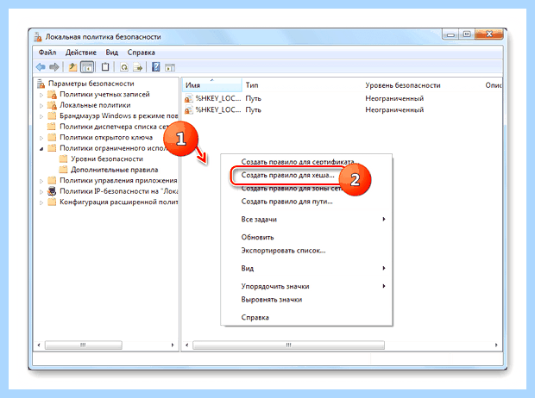
Task: Click the Export list toolbar icon
Action: (x=138, y=67)
